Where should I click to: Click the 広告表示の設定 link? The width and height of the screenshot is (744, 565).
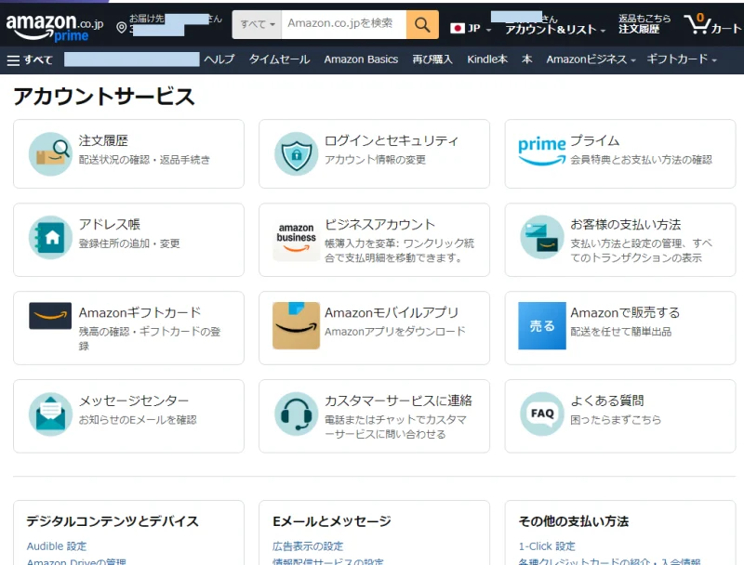point(308,546)
